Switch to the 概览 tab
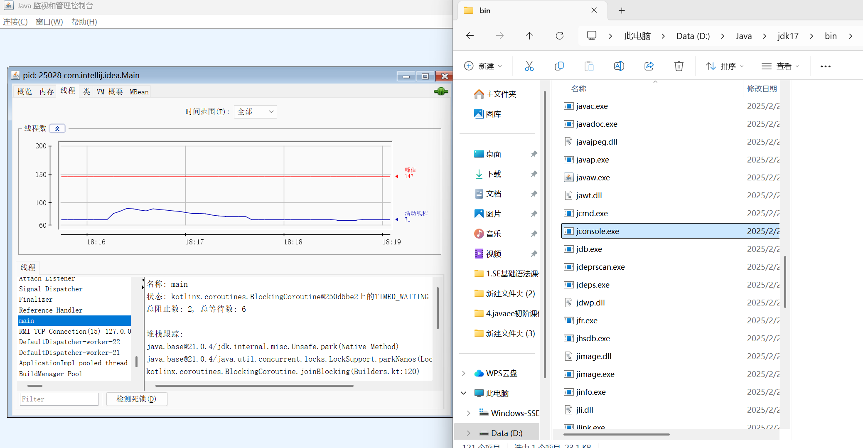The height and width of the screenshot is (448, 863). 25,92
